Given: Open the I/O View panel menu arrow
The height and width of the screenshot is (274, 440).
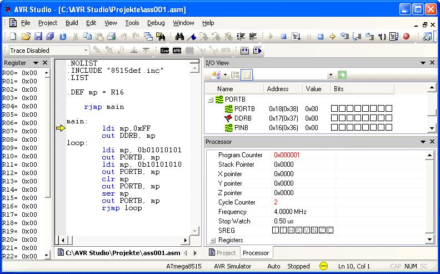Looking at the screenshot, I should tap(423, 63).
